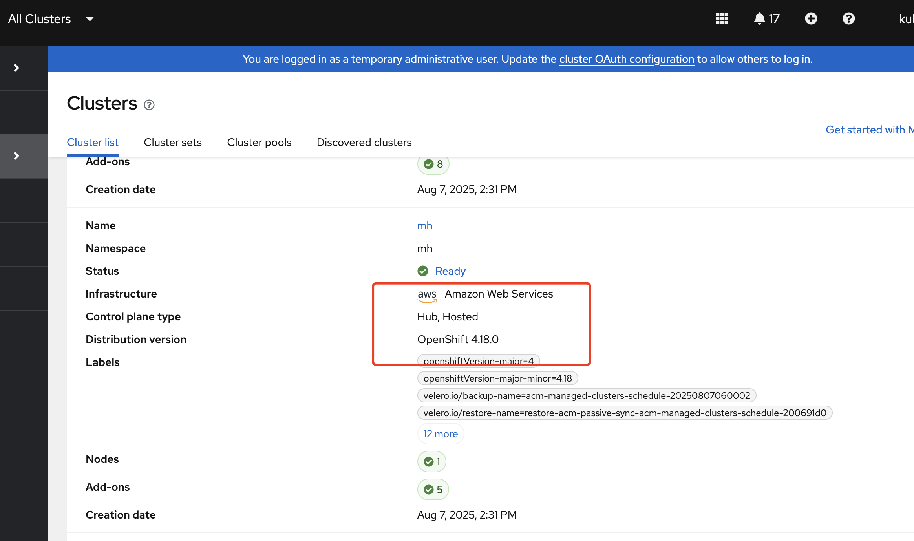This screenshot has height=541, width=914.
Task: Open the Nodes count badge showing 1
Action: pos(432,462)
